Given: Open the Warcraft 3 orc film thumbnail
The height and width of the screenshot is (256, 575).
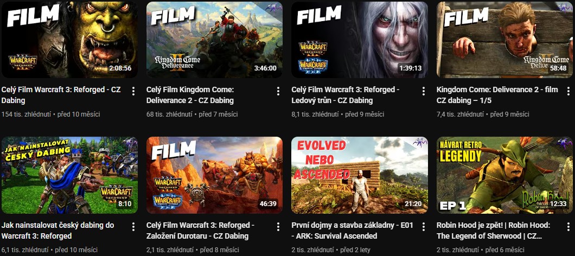Looking at the screenshot, I should pos(69,40).
